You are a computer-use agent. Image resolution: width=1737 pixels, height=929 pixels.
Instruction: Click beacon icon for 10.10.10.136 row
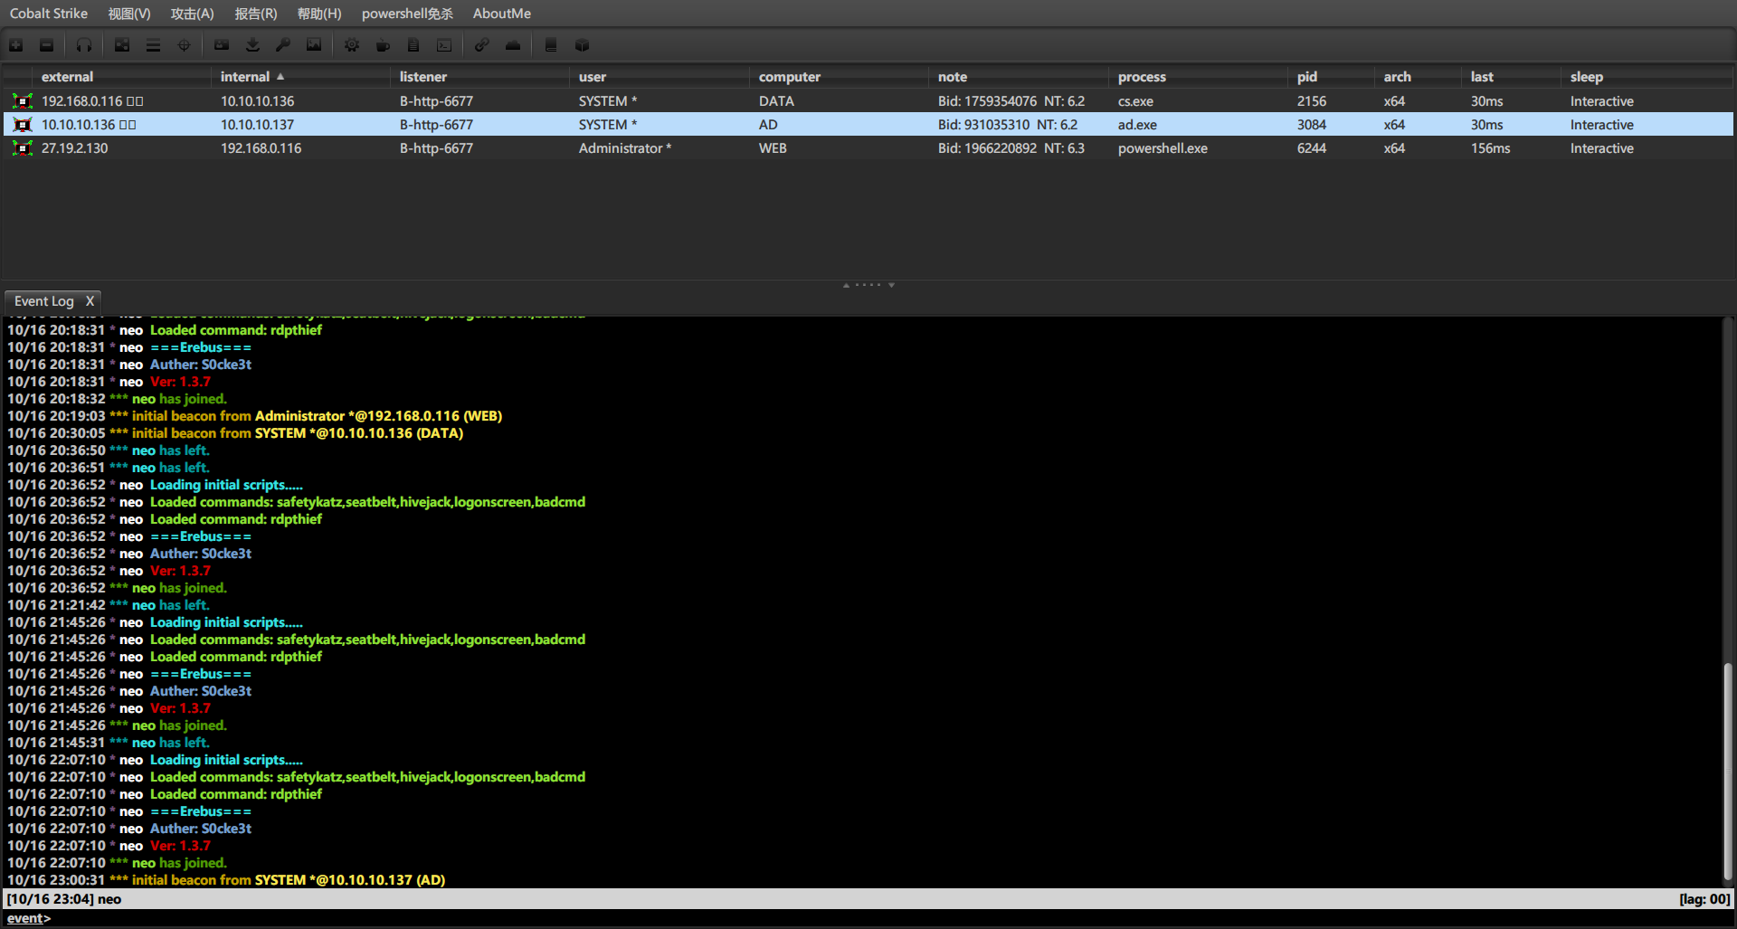pyautogui.click(x=23, y=125)
